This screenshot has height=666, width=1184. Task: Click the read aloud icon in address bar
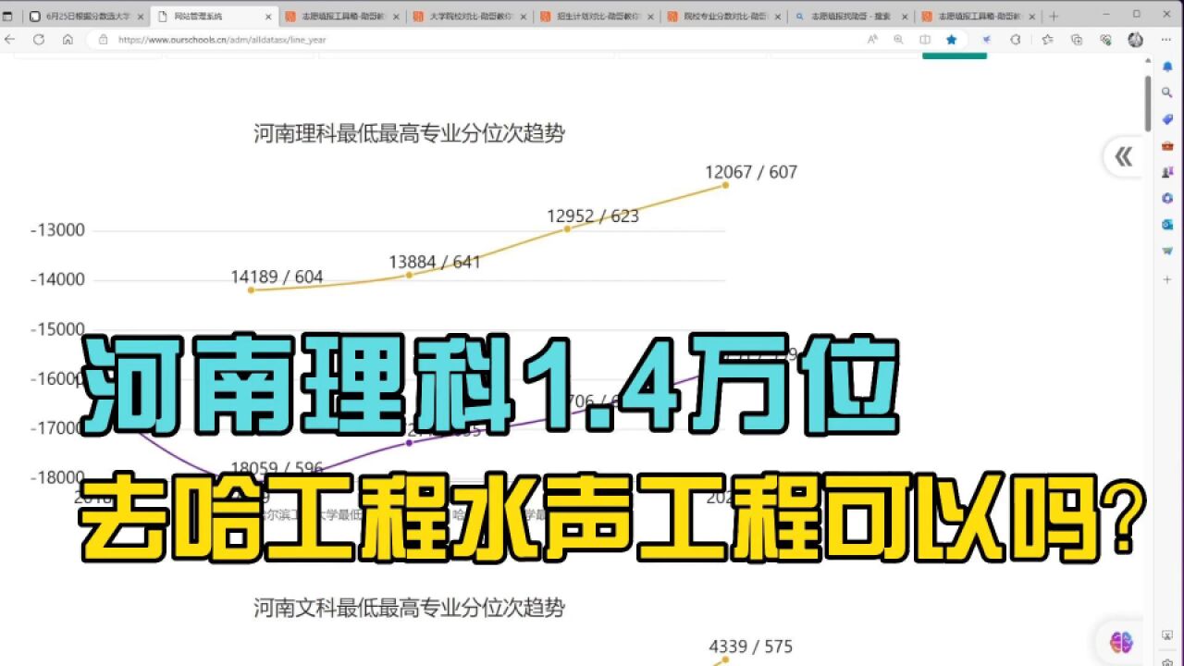point(872,40)
